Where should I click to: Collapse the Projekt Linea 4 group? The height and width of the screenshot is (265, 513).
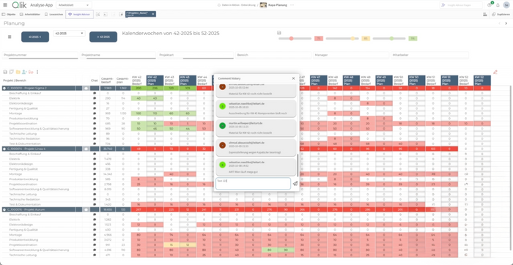pos(4,149)
